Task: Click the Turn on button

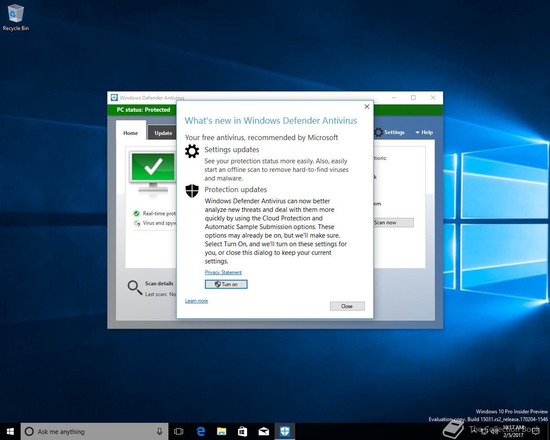Action: pos(226,284)
